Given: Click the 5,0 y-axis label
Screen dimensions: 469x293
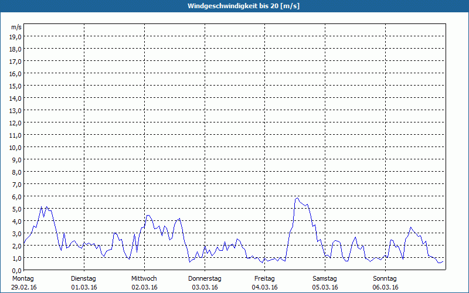Looking at the screenshot, I should pos(17,209).
